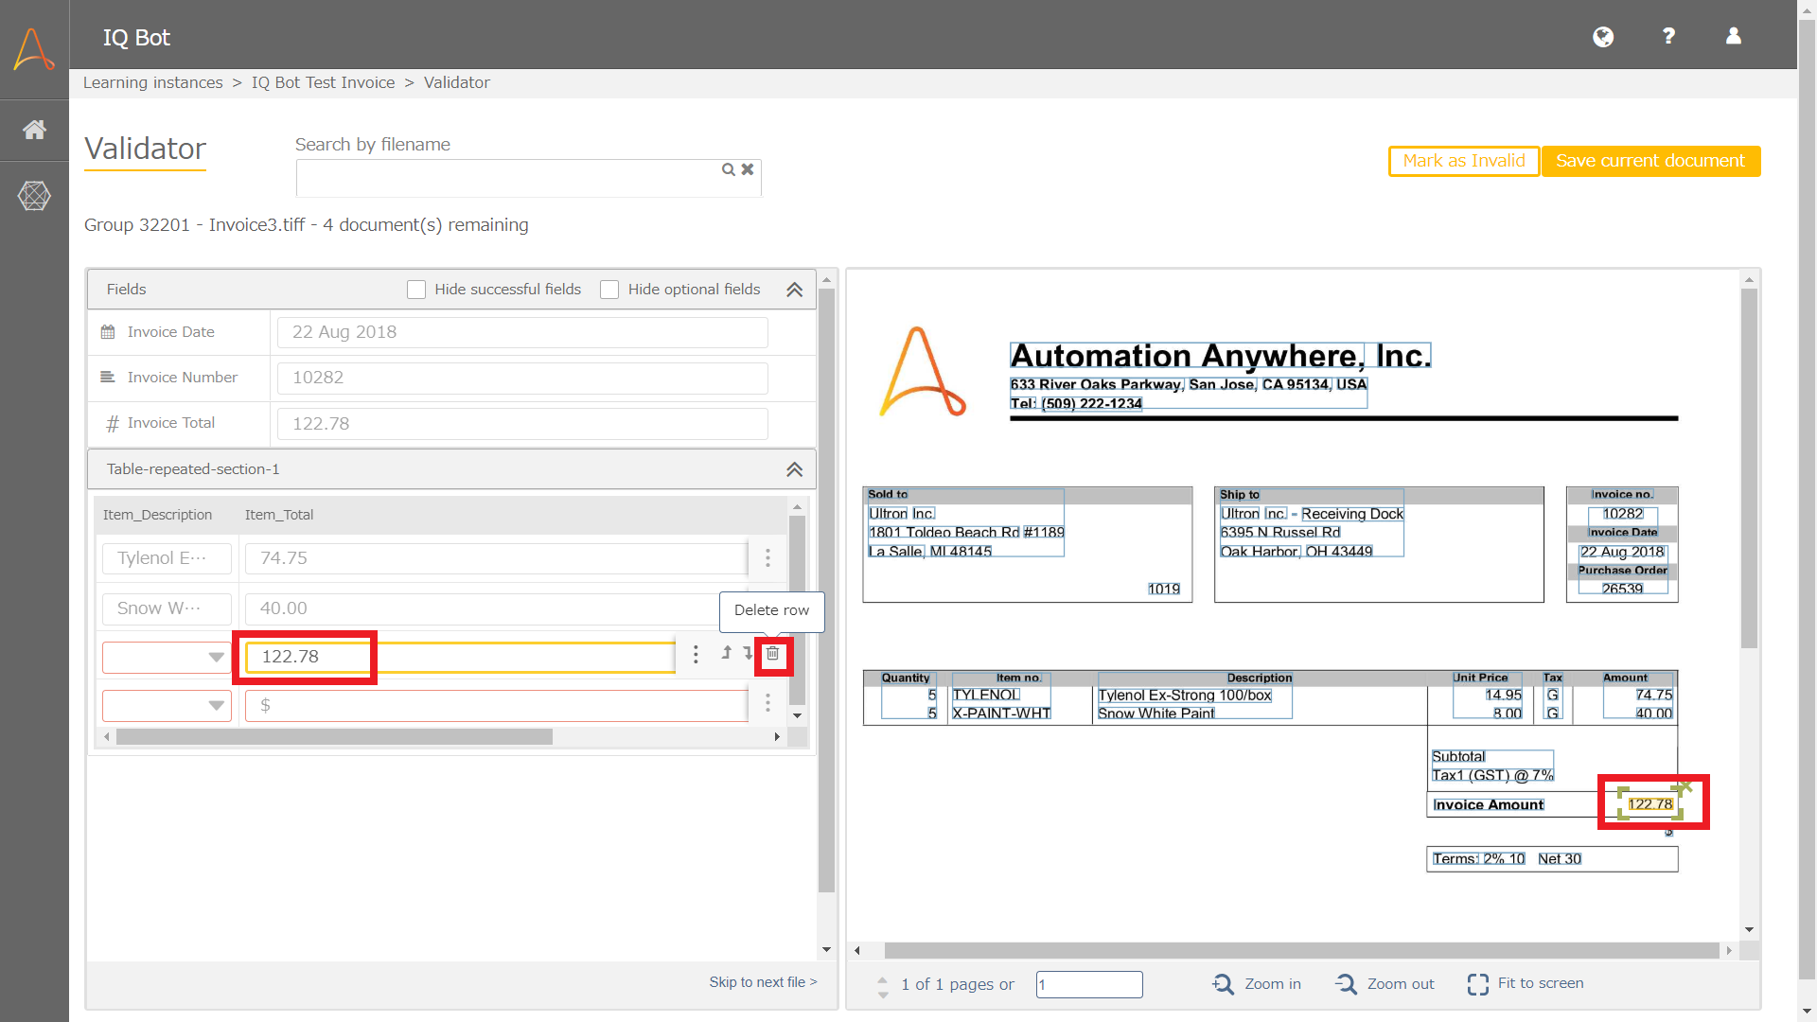
Task: Click the 74.75 Item_Total field
Action: (496, 558)
